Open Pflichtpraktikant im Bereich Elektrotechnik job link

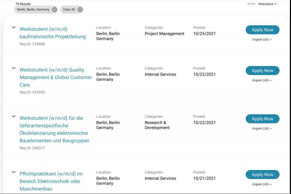[51, 181]
